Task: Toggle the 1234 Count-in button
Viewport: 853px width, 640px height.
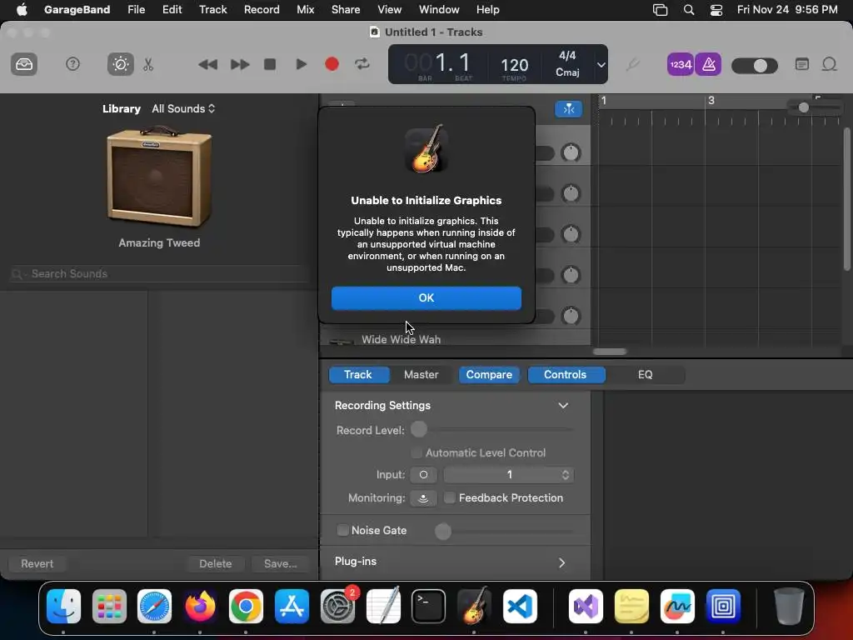Action: 680,65
